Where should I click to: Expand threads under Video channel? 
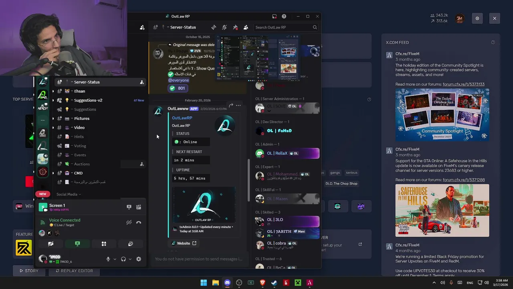53,128
